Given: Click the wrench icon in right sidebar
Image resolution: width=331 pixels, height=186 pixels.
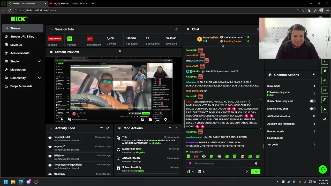Looking at the screenshot, I should click(x=325, y=109).
